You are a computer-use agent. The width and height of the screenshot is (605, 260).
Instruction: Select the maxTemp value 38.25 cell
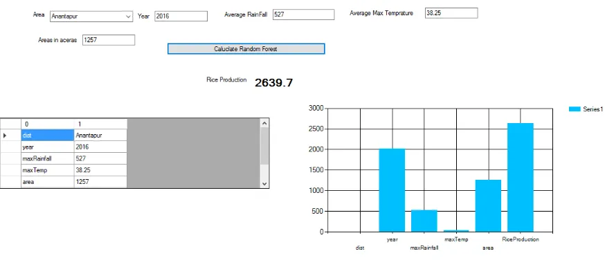100,170
